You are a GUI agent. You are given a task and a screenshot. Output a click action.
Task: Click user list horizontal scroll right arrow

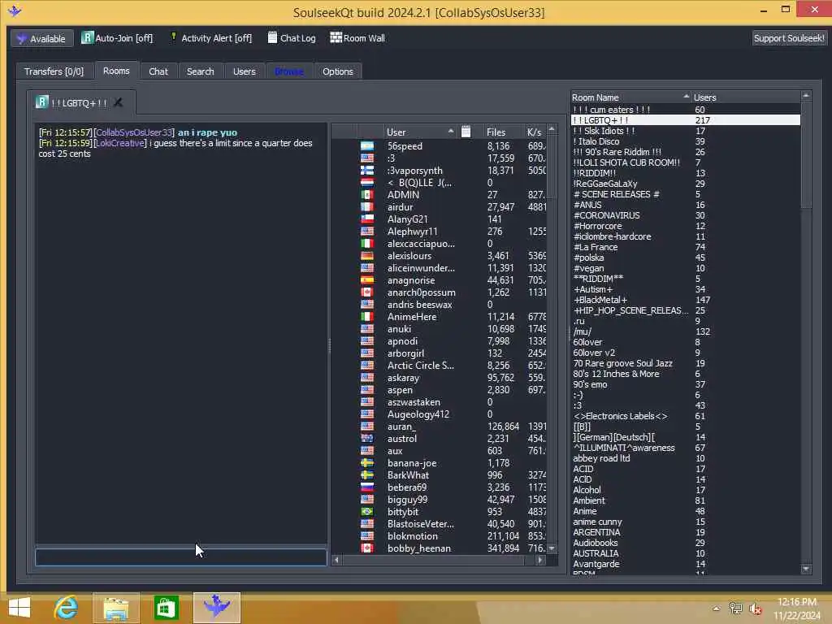click(540, 560)
